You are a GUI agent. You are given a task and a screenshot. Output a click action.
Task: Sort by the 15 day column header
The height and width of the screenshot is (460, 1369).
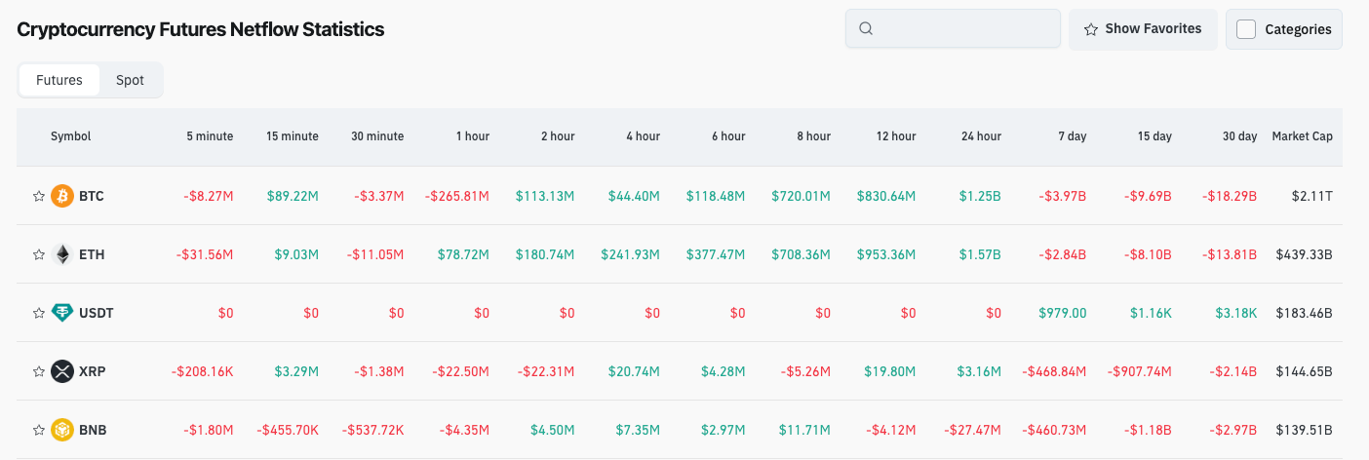[x=1154, y=136]
